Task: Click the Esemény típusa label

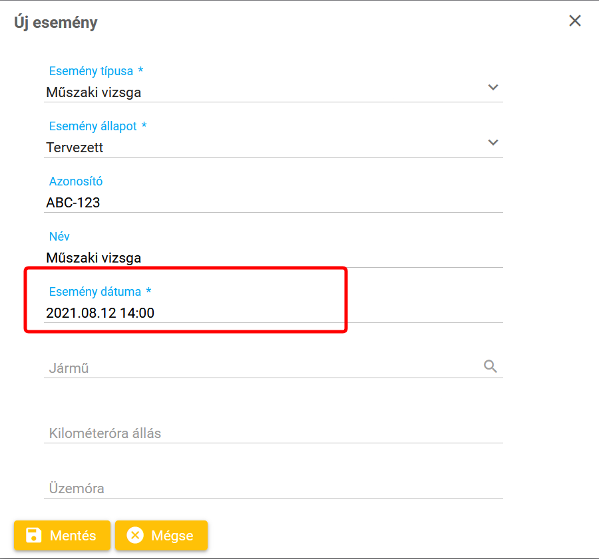Action: coord(91,71)
